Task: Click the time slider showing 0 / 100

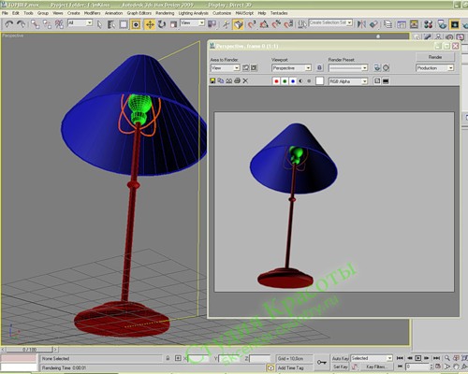Action: pyautogui.click(x=30, y=350)
